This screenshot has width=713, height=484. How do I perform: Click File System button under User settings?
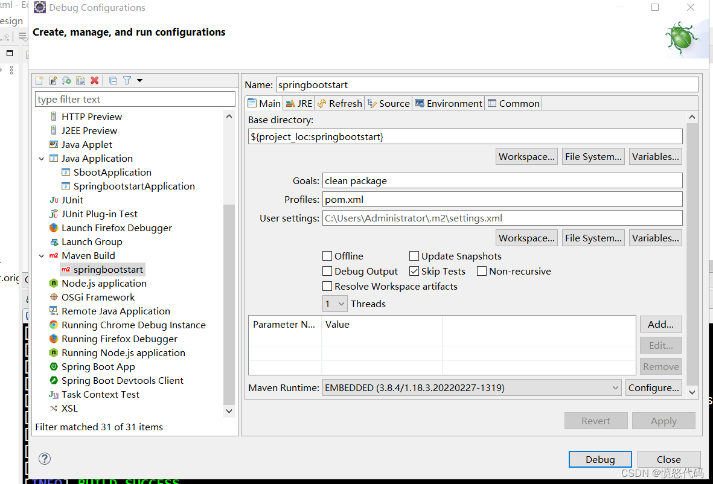pos(593,238)
